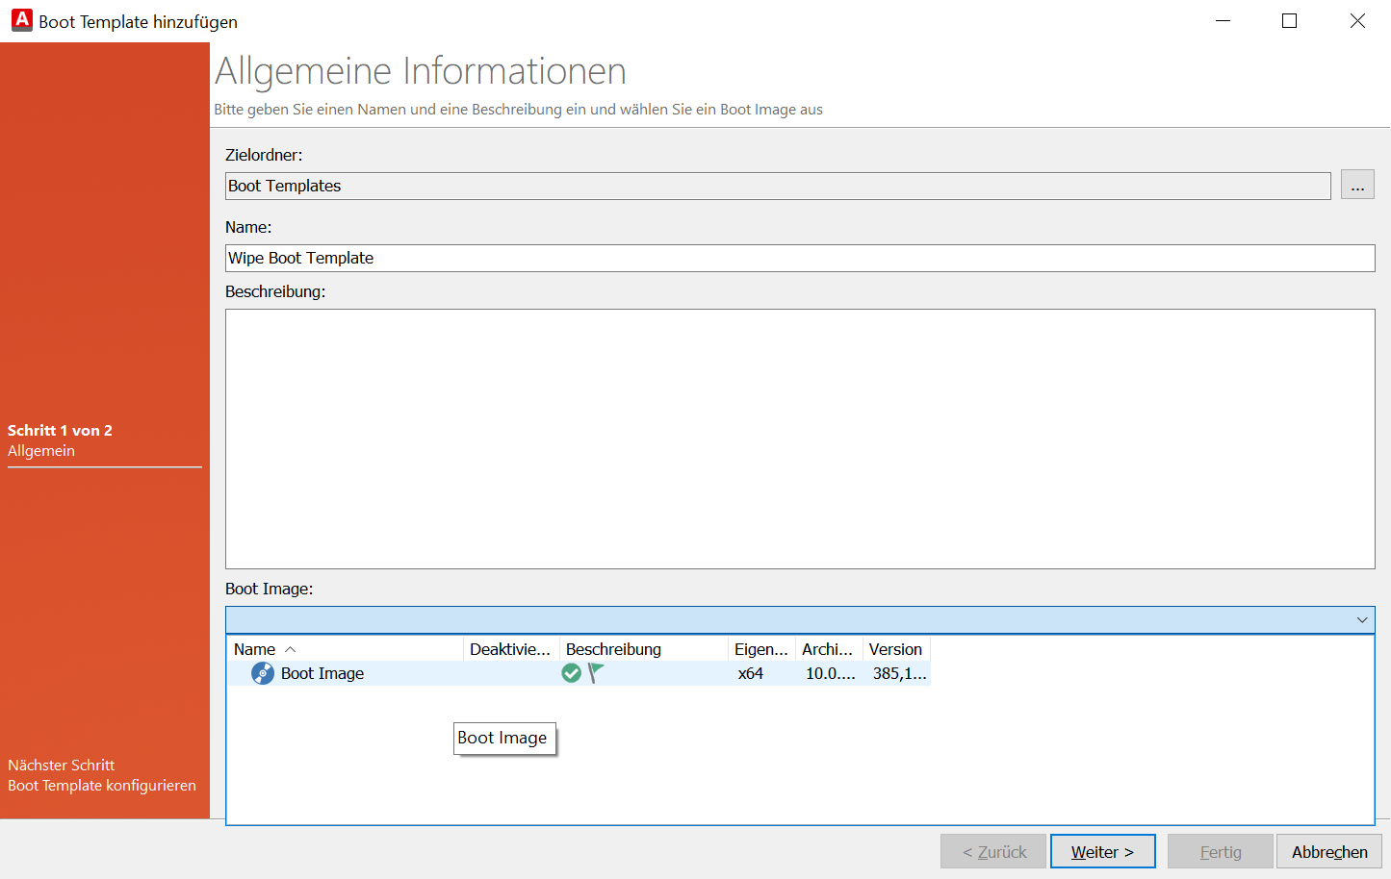Image resolution: width=1391 pixels, height=879 pixels.
Task: Click the Archi... column header
Action: (x=827, y=649)
